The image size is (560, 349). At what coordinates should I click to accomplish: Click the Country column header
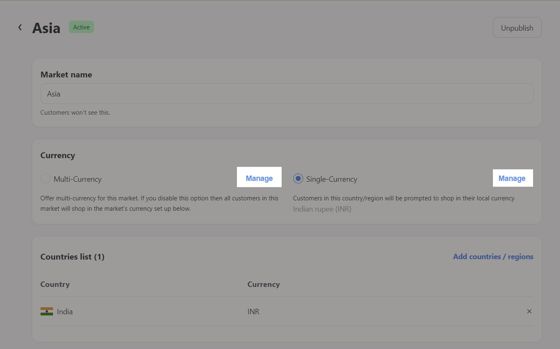point(55,284)
